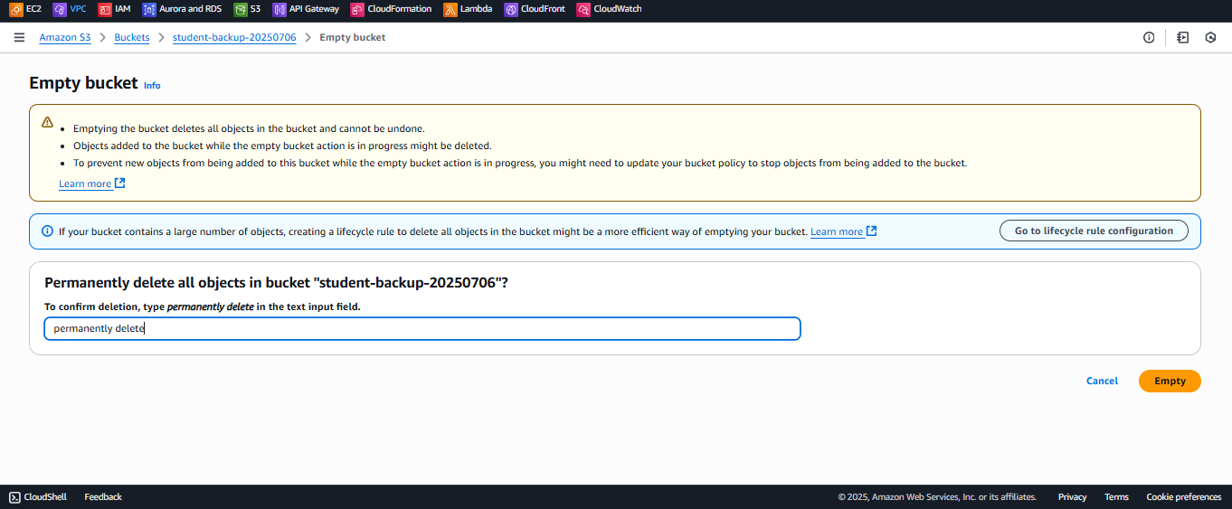The image size is (1232, 509).
Task: Open Info link next to Empty bucket
Action: tap(152, 86)
